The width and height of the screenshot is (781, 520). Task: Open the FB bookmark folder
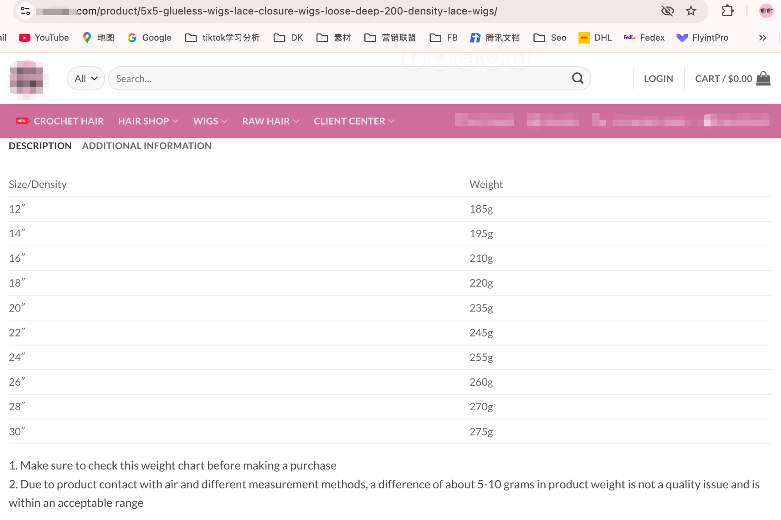pyautogui.click(x=443, y=37)
